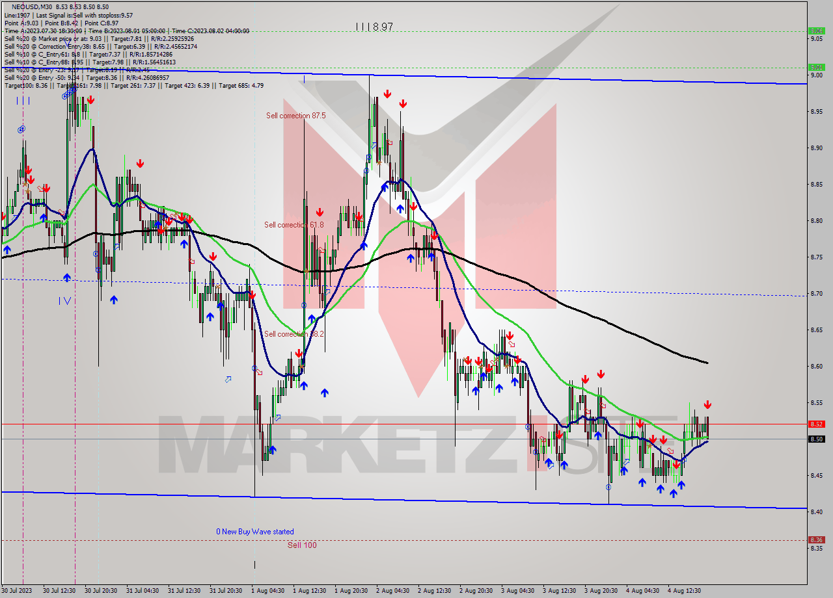Click the '3 Aug 04:30' time label
This screenshot has height=598, width=833.
pos(518,591)
